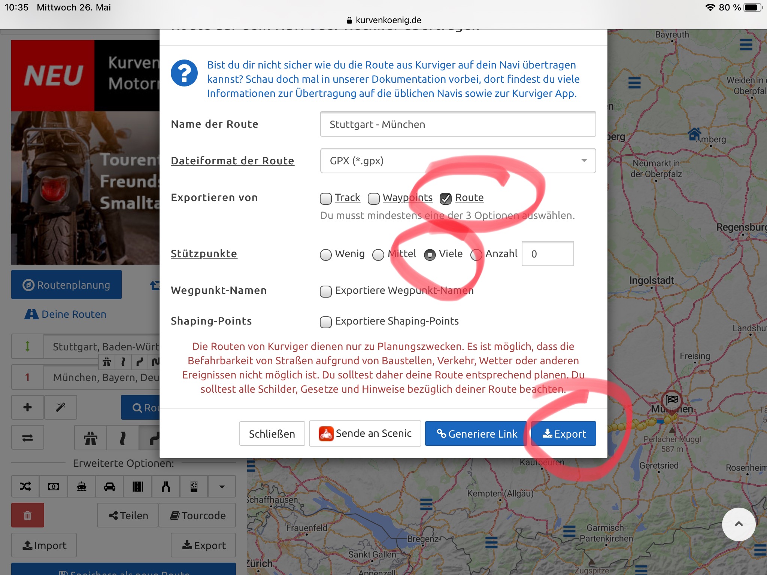Add a waypoint with the plus button
The image size is (767, 575).
(27, 407)
